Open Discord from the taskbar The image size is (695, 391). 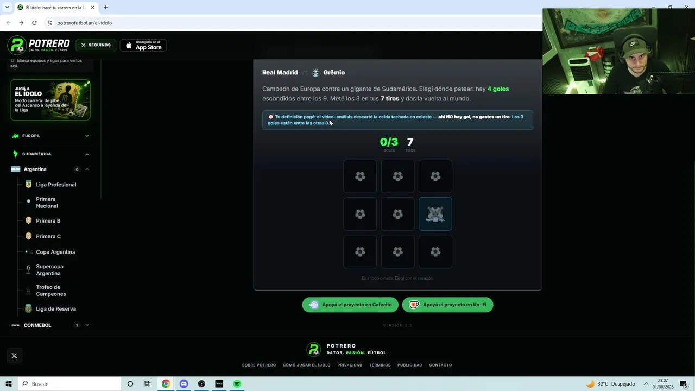pos(184,384)
